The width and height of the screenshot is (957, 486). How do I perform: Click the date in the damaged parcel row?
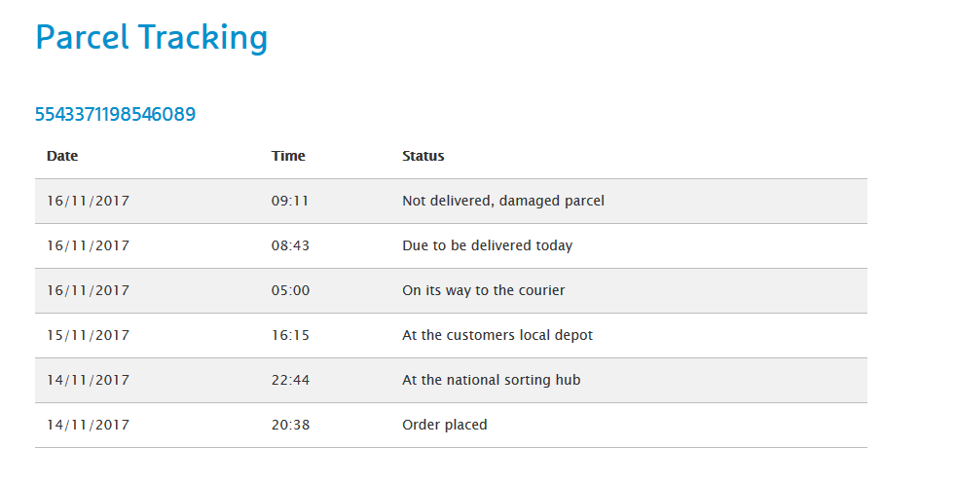88,202
